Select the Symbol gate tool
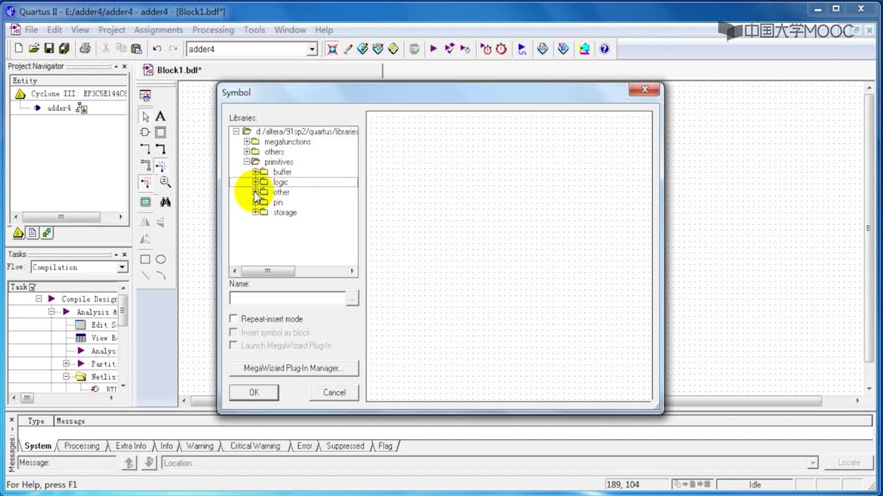 (x=145, y=132)
